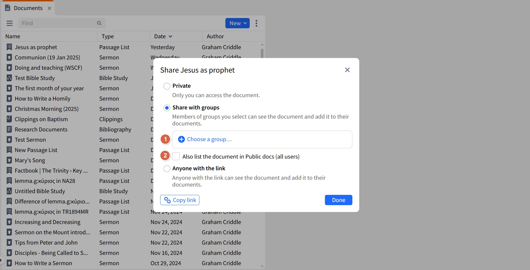Click the Find search field
Viewport: 530px width, 270px height.
point(62,23)
